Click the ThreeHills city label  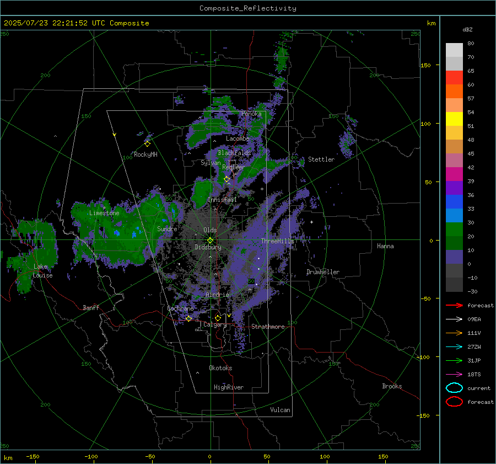click(x=277, y=241)
